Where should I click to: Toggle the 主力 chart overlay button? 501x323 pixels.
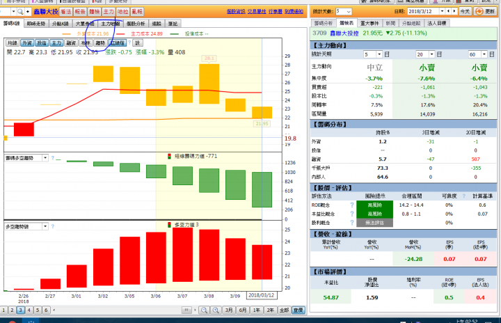pos(56,43)
